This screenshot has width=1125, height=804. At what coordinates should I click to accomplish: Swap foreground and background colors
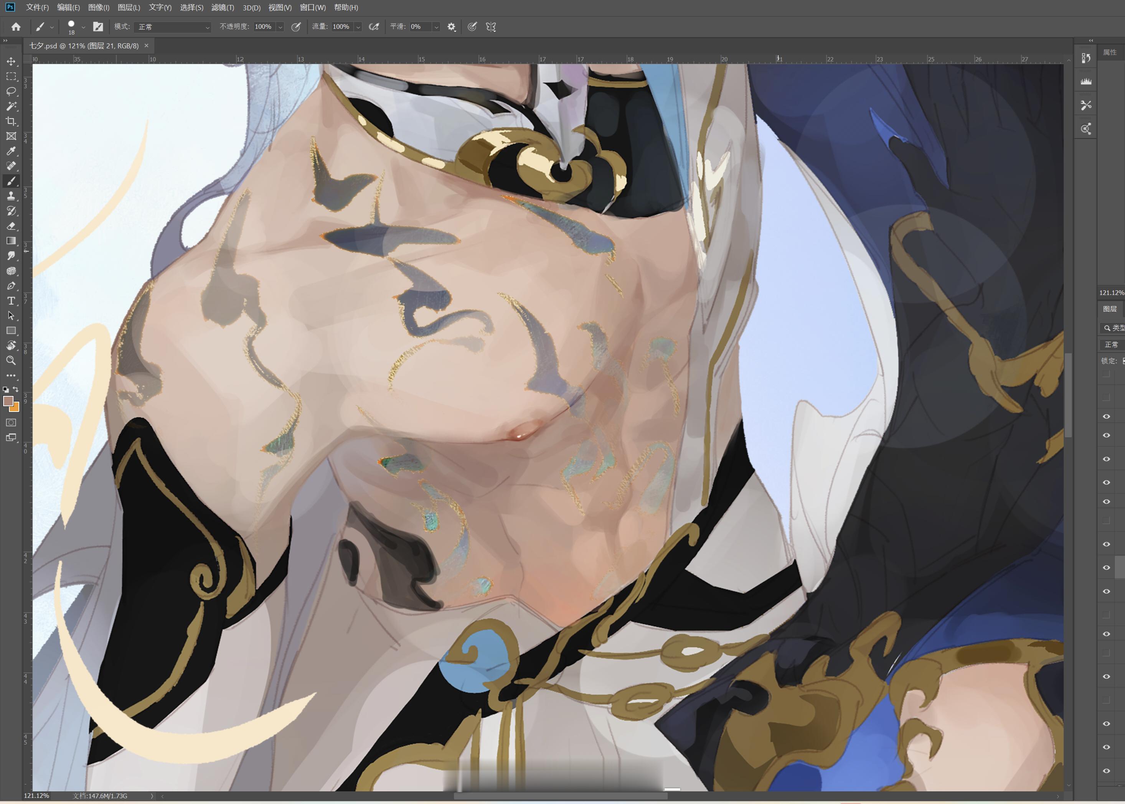click(x=16, y=390)
